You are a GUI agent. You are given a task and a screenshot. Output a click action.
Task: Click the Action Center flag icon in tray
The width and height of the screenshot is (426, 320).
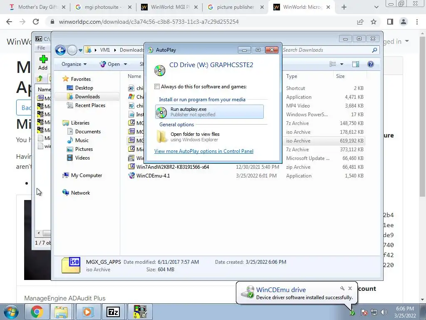tap(364, 312)
